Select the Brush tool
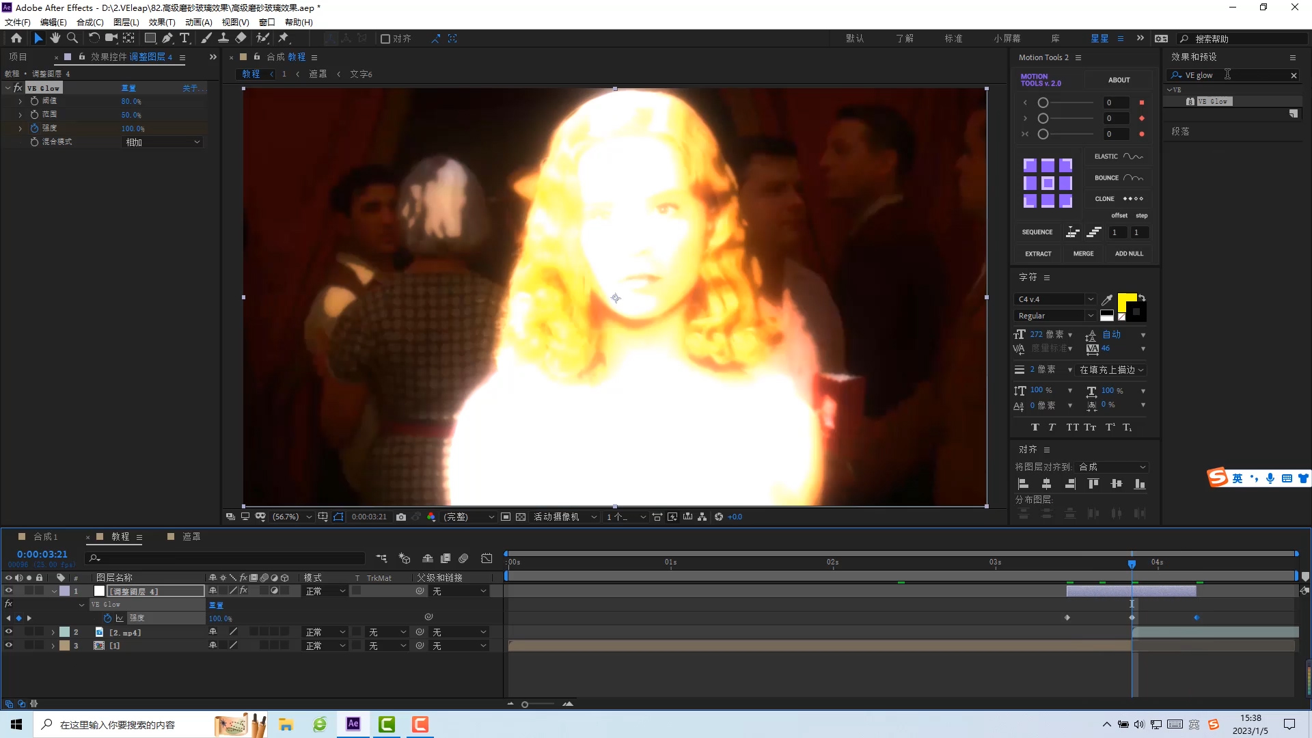 point(206,38)
